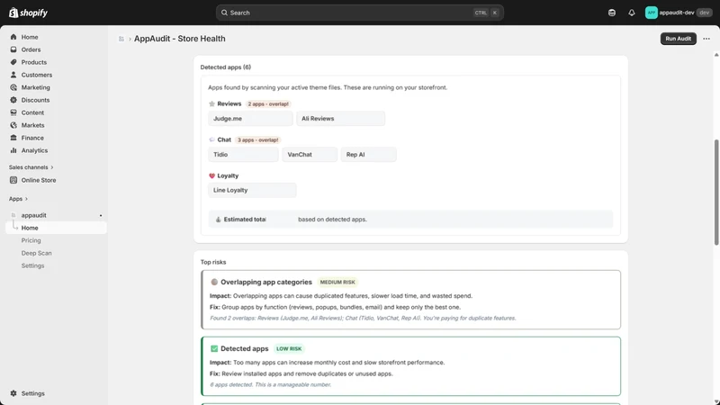This screenshot has width=720, height=405.
Task: Click the appaudit pin dot indicator
Action: [x=101, y=215]
